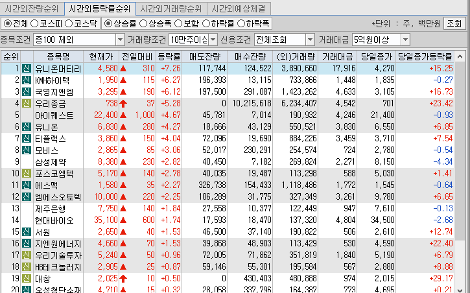Select the stock name 아이퀘스트
470x293 pixels.
[54, 115]
